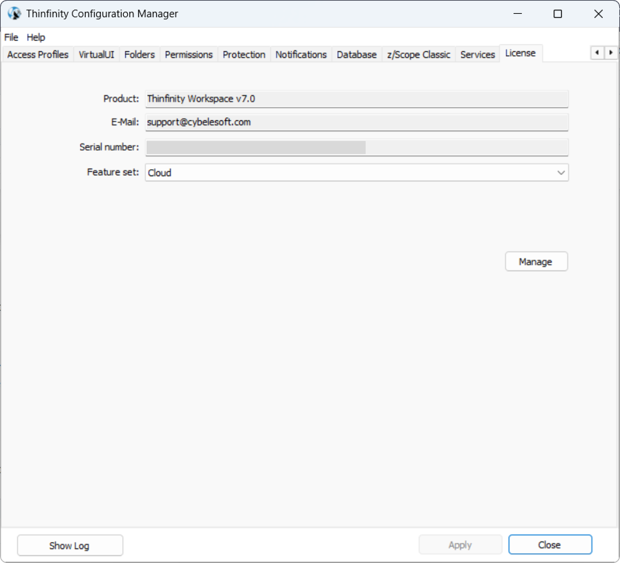Click the Manage button
The height and width of the screenshot is (563, 620).
(x=536, y=261)
